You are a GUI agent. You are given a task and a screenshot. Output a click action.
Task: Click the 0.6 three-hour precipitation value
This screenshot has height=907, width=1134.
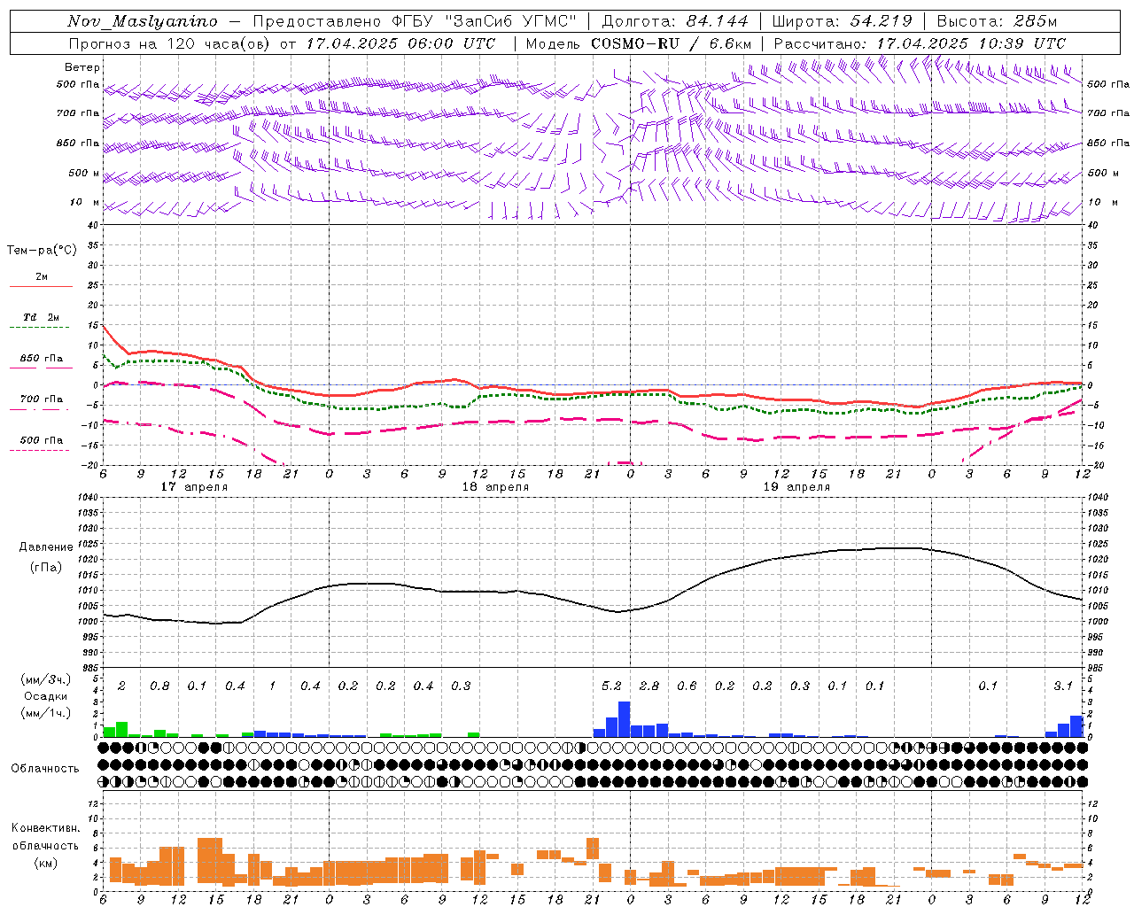coord(687,686)
